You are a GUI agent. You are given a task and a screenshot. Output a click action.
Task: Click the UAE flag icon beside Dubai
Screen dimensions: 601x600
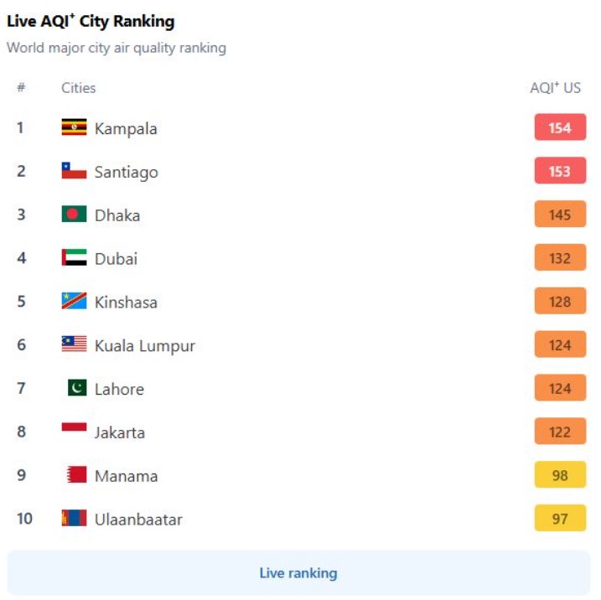click(x=74, y=257)
